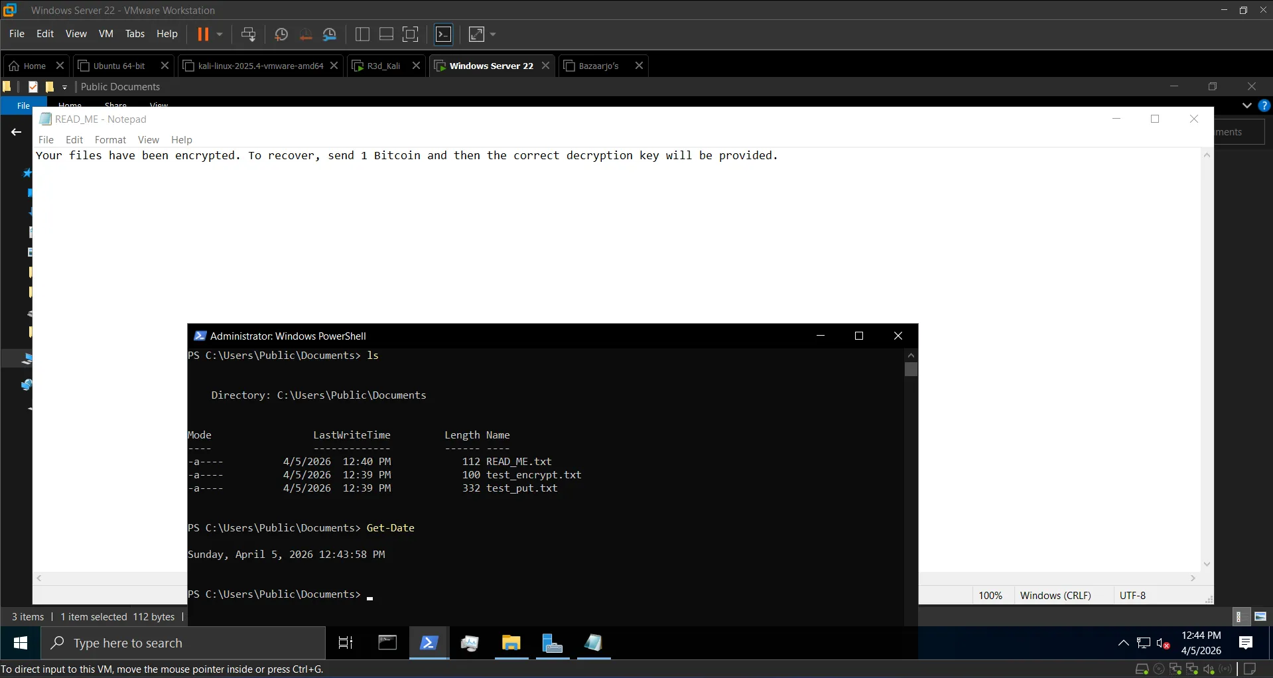Open Explorer help question mark icon
The image size is (1273, 678).
[x=1264, y=105]
